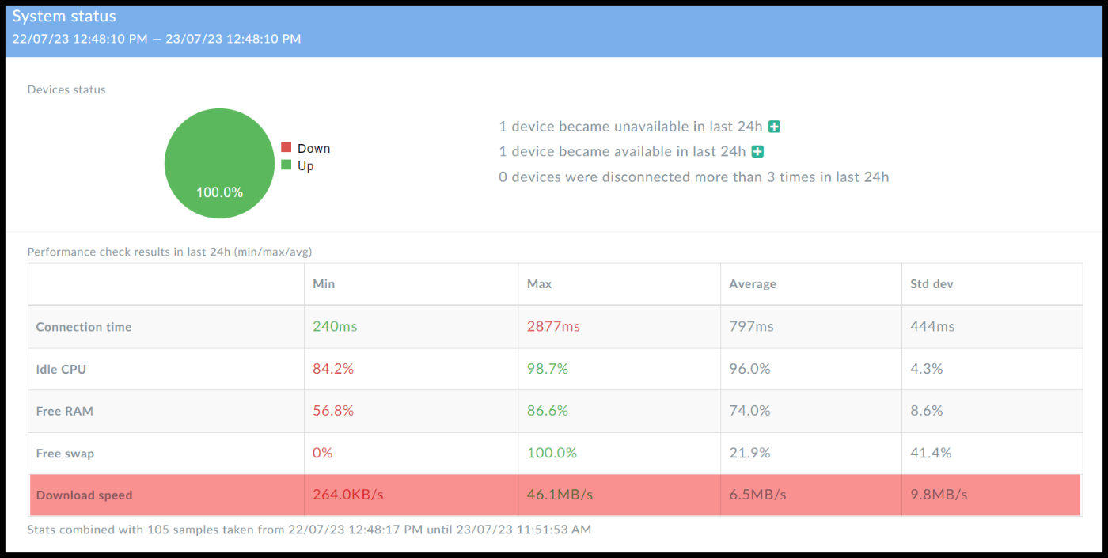Image resolution: width=1108 pixels, height=558 pixels.
Task: Select the Connection time row label
Action: click(x=84, y=327)
